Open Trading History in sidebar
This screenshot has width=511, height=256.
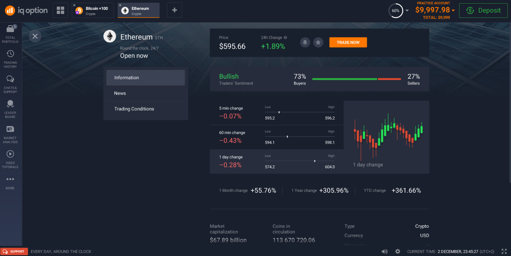(x=10, y=59)
